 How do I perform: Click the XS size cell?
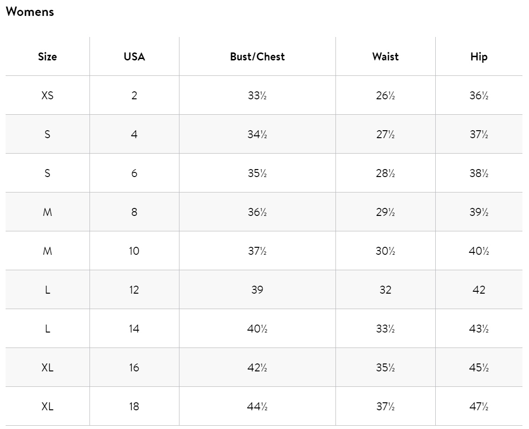(x=47, y=96)
